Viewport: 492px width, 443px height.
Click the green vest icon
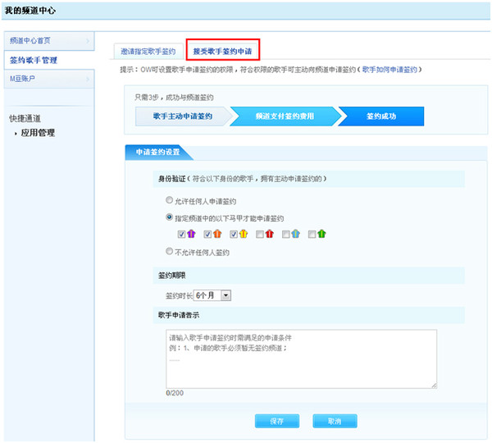[x=321, y=235]
